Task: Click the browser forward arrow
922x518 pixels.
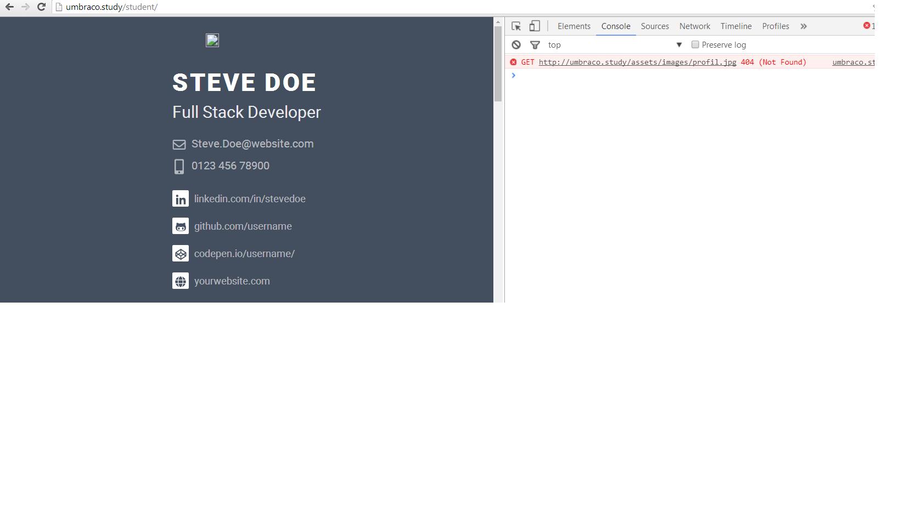Action: 25,7
